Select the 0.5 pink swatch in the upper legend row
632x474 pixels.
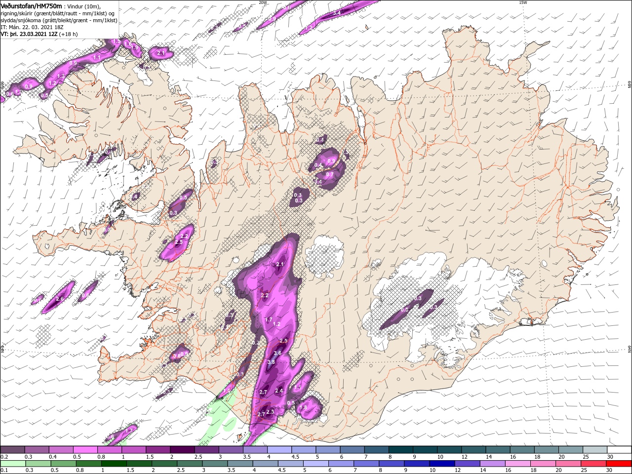click(x=85, y=450)
